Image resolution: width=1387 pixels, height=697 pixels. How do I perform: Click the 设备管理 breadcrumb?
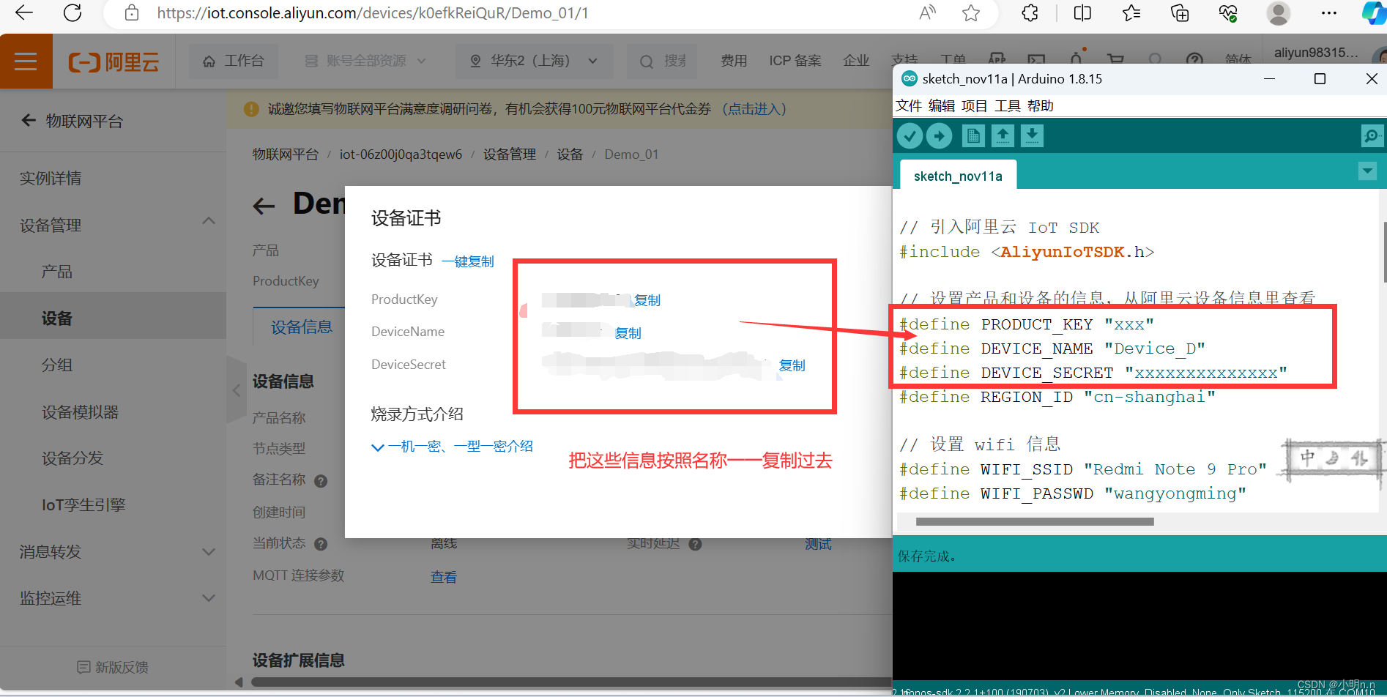[x=510, y=154]
